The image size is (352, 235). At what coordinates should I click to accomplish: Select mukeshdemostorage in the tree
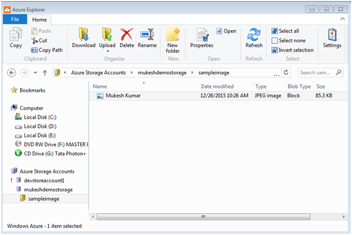coord(48,190)
